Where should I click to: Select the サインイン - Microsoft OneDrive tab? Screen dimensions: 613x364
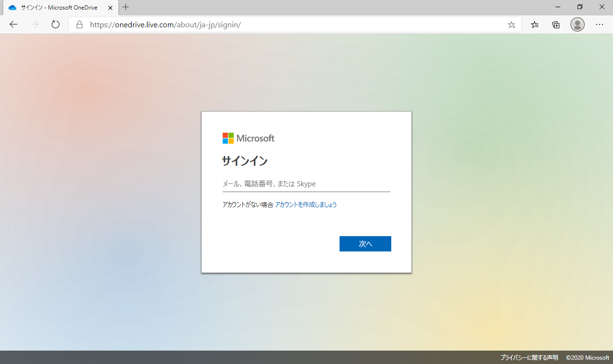pyautogui.click(x=61, y=8)
